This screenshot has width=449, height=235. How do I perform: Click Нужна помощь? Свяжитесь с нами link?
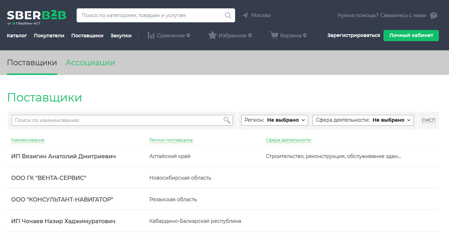coord(382,15)
